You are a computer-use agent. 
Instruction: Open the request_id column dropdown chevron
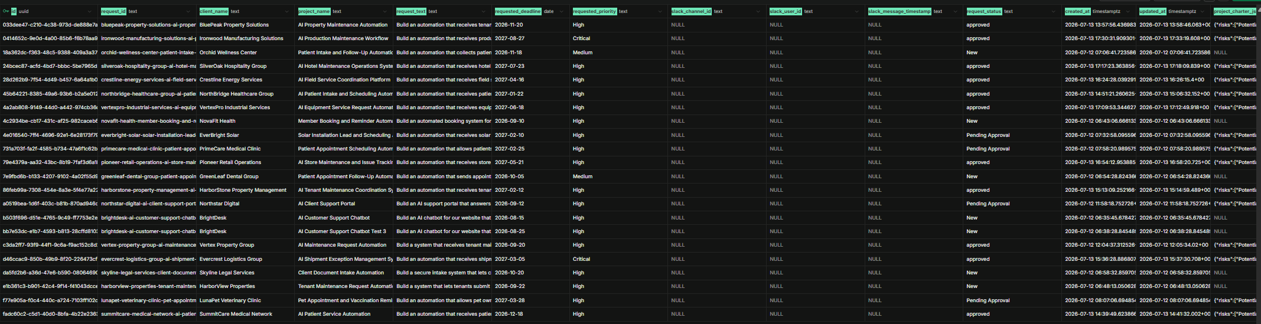pyautogui.click(x=188, y=11)
